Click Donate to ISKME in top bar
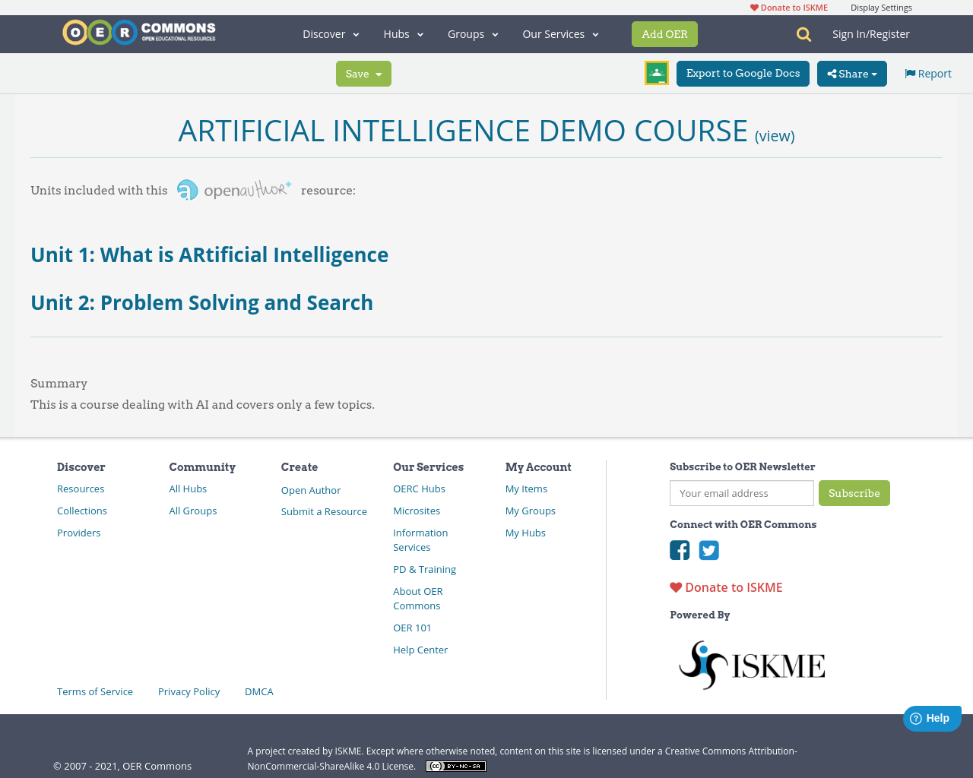The image size is (973, 778). [789, 8]
